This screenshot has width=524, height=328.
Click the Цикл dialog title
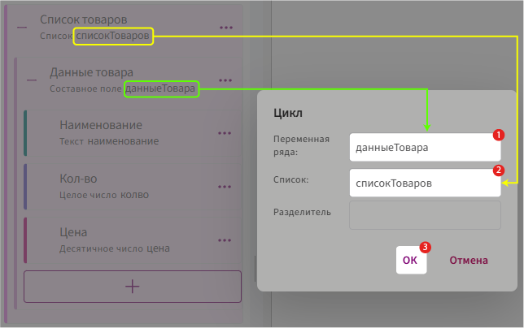[288, 113]
